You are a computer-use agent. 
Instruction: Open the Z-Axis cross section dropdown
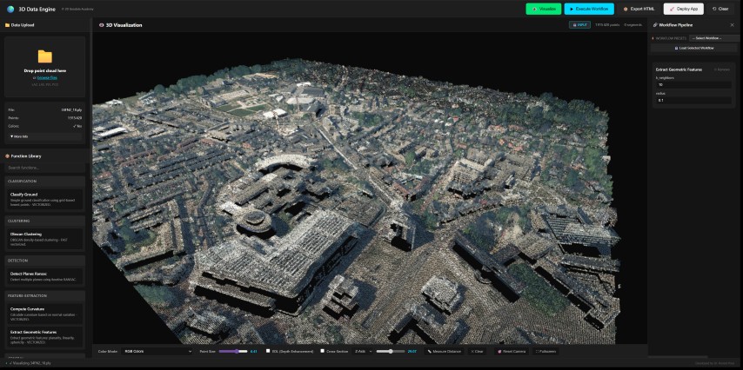click(x=364, y=352)
